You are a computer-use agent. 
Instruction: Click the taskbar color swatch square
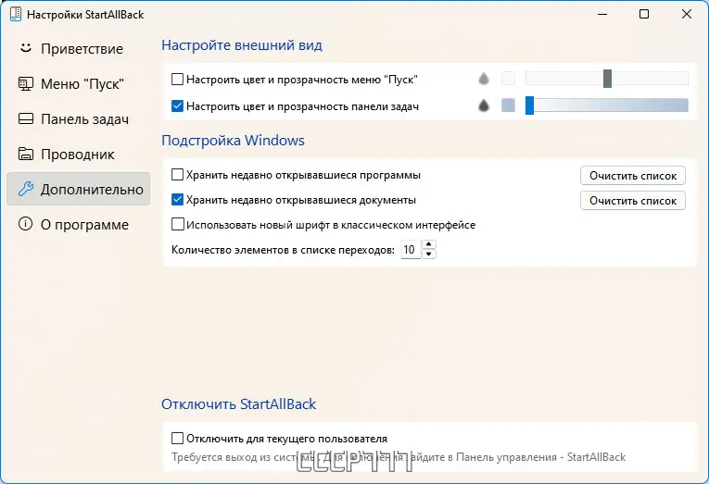tap(508, 106)
